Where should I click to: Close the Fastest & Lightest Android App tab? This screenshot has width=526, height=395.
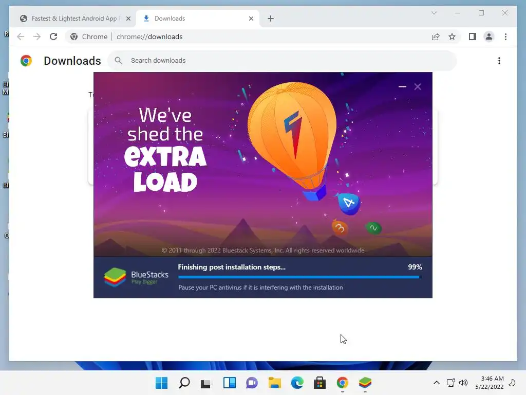[x=128, y=19]
